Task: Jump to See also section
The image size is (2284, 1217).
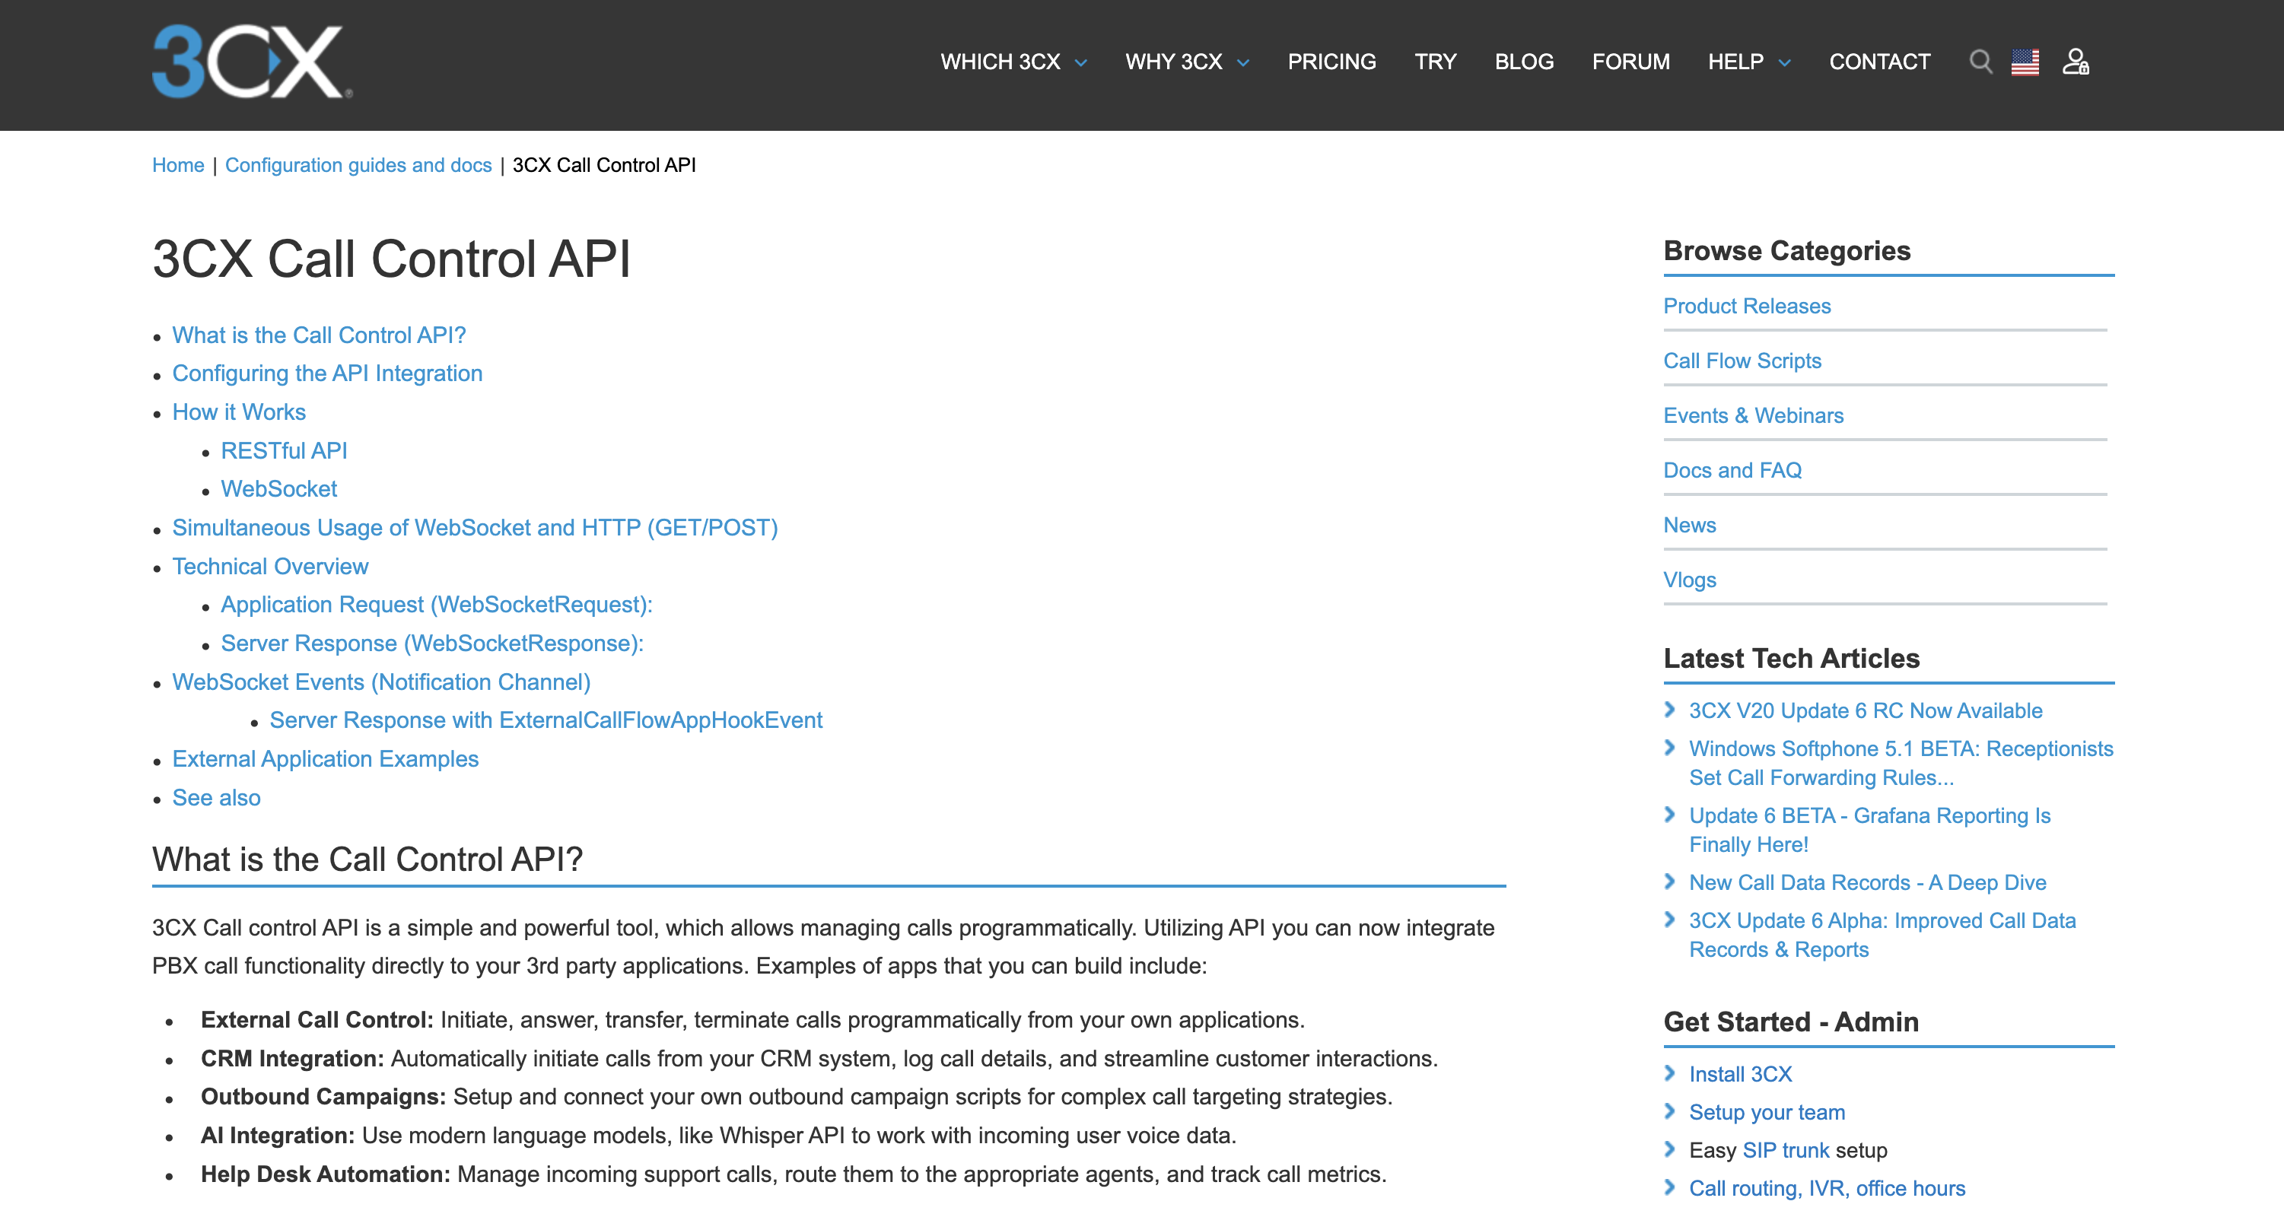Action: point(216,798)
